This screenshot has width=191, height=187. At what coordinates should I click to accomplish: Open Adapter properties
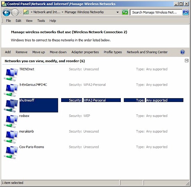[85, 52]
